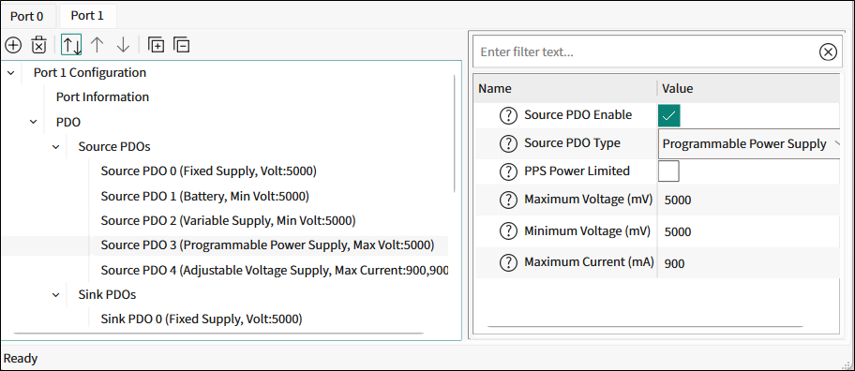This screenshot has height=371, width=855.
Task: Click the Source PDO Enable label
Action: point(578,115)
